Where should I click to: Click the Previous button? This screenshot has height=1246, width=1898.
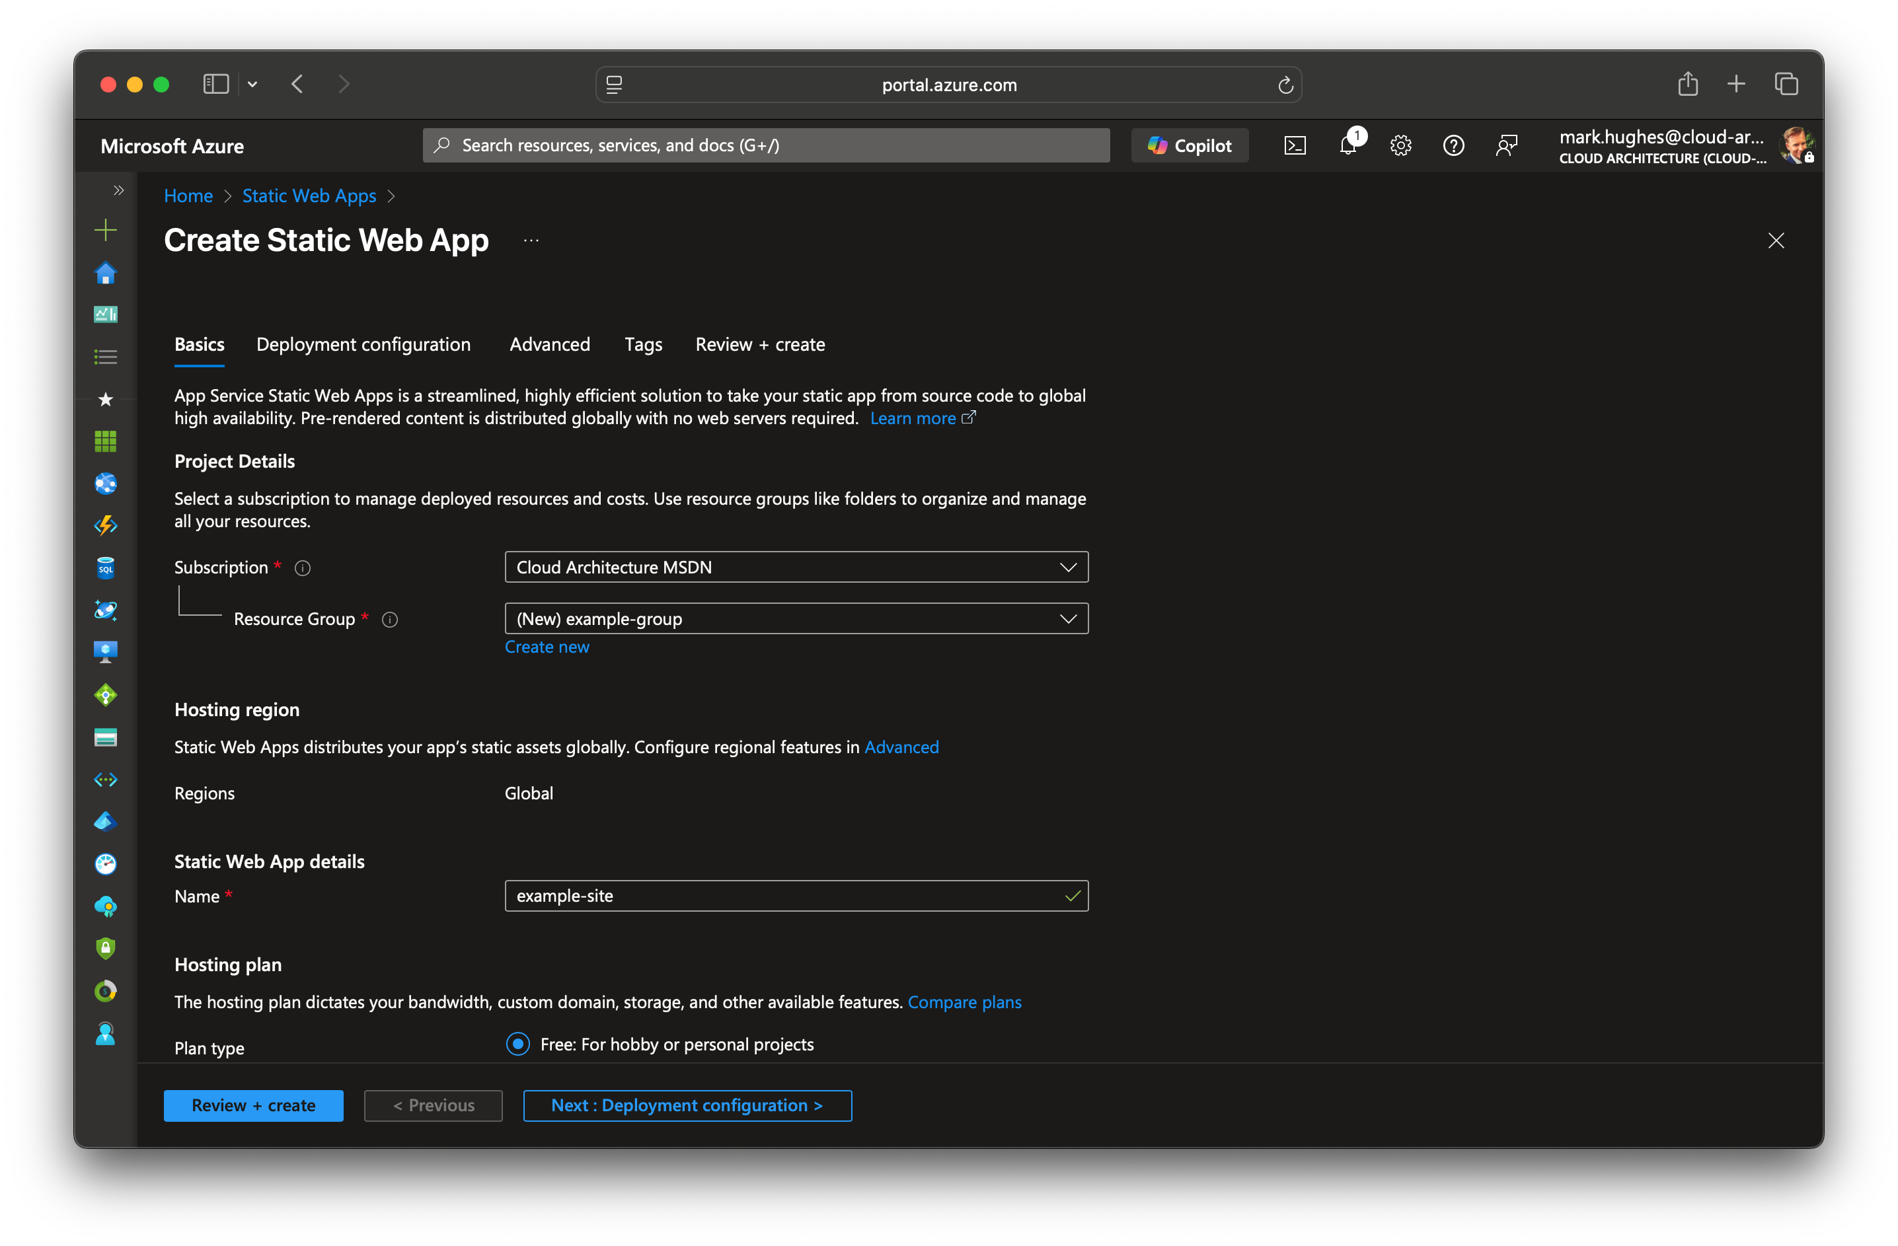click(434, 1106)
